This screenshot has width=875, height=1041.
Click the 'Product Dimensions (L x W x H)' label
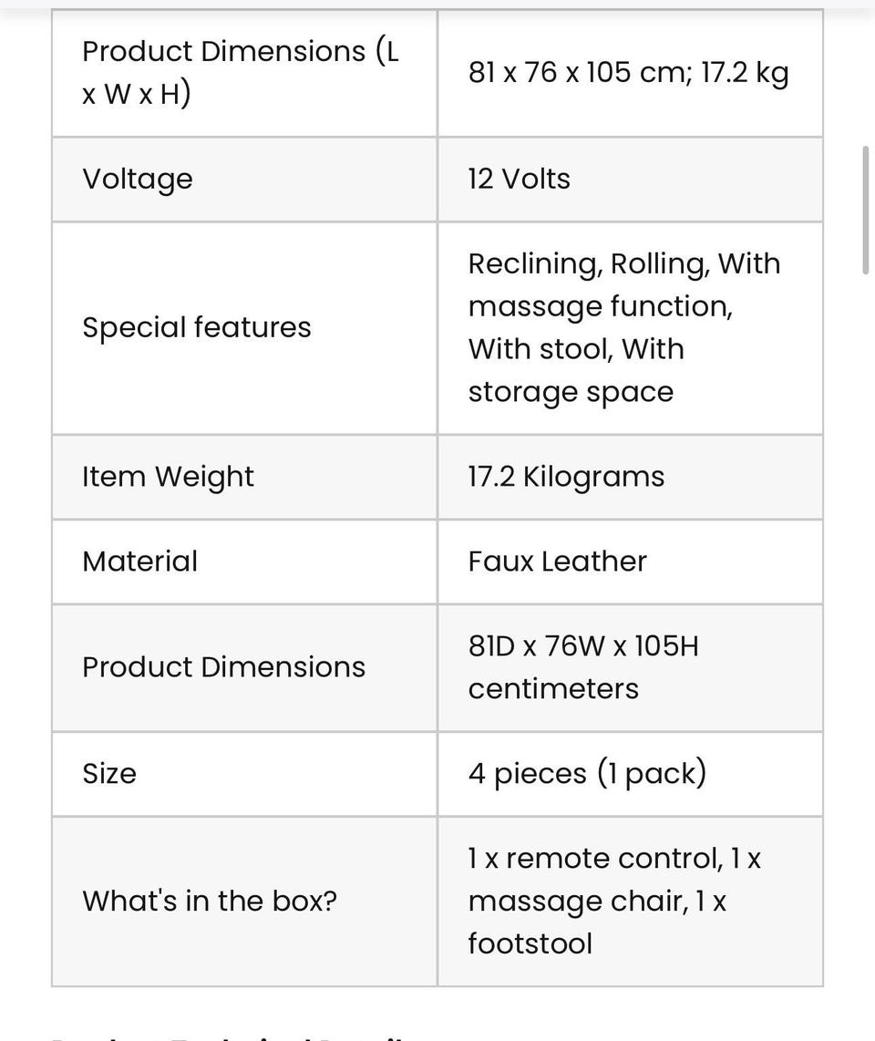[x=241, y=72]
